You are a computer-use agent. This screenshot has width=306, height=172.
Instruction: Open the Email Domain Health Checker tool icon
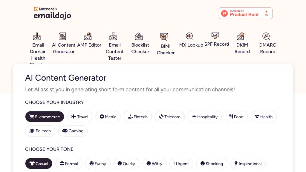tap(37, 36)
